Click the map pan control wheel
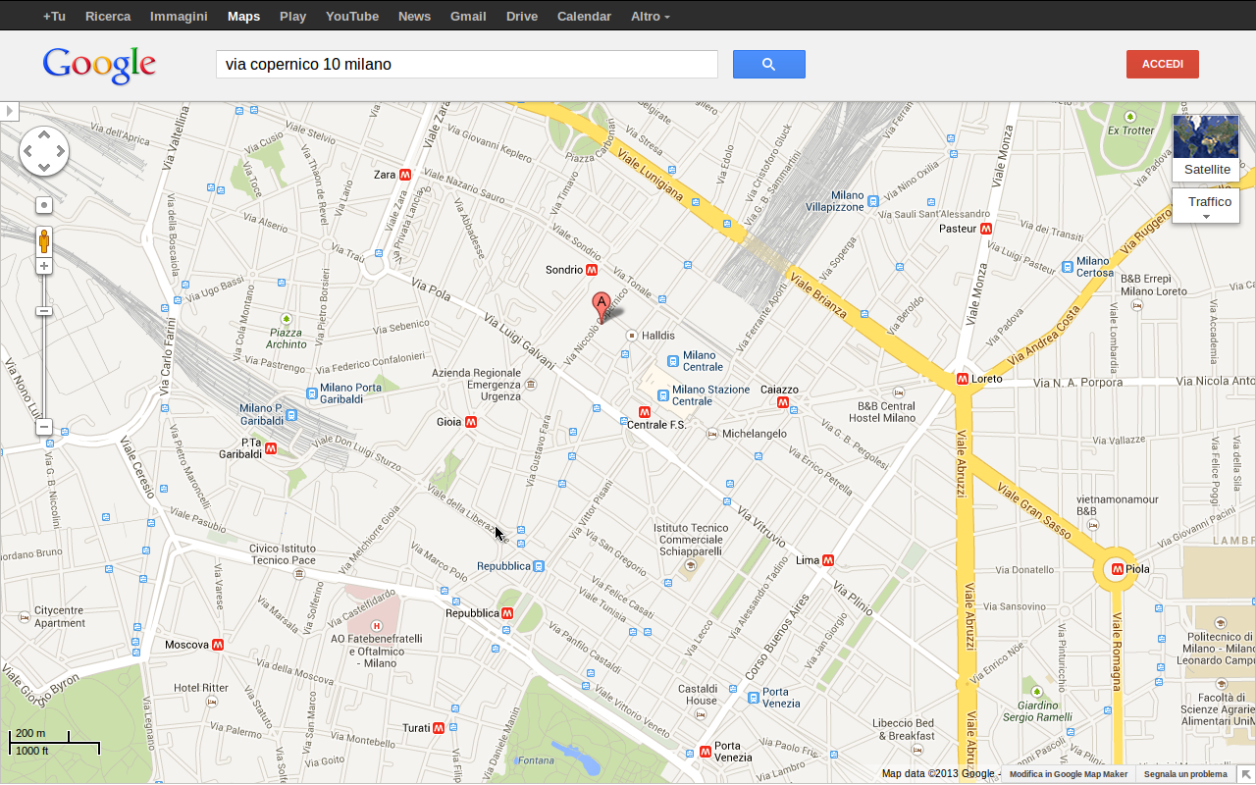Image resolution: width=1256 pixels, height=785 pixels. (x=44, y=151)
